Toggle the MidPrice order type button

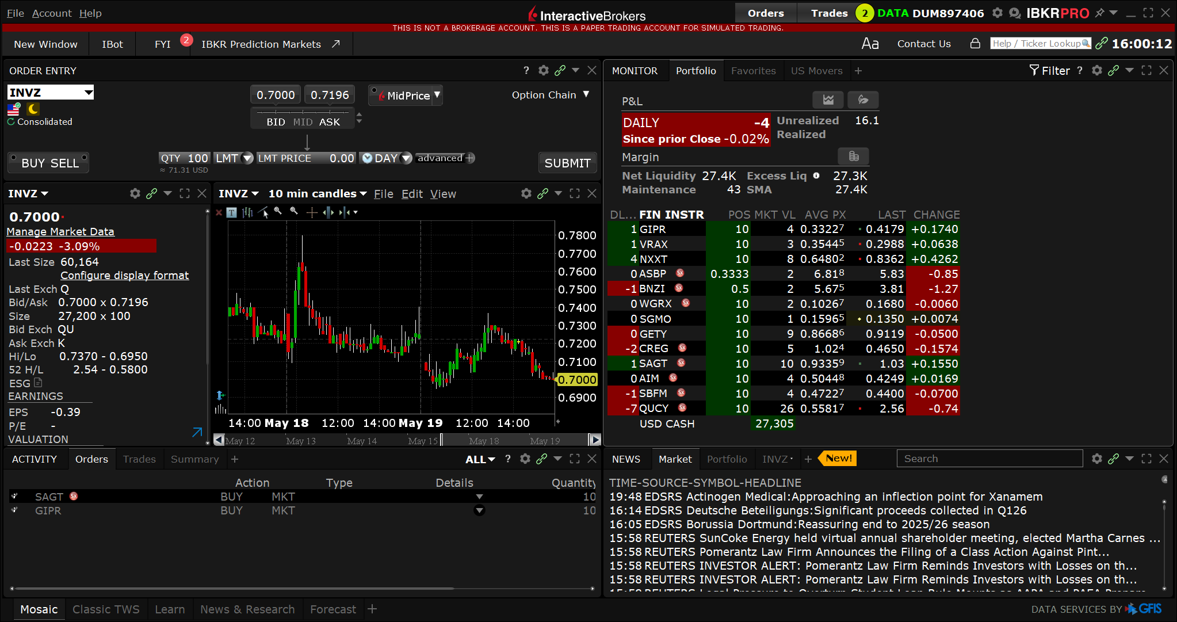pyautogui.click(x=406, y=96)
